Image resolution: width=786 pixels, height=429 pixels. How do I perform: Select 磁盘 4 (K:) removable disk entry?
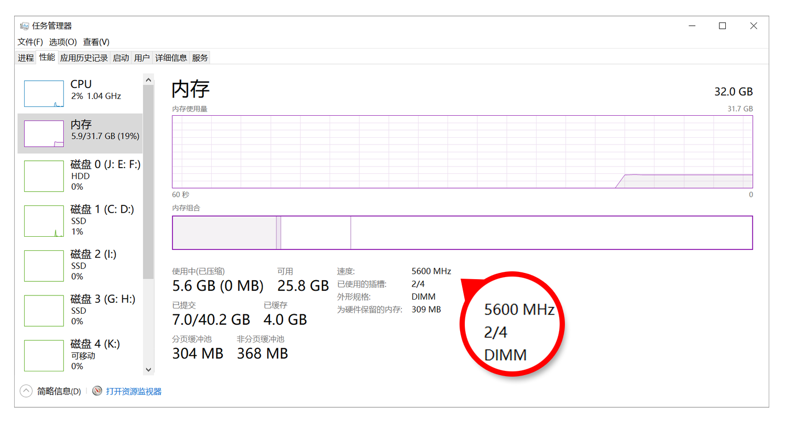tap(44, 355)
